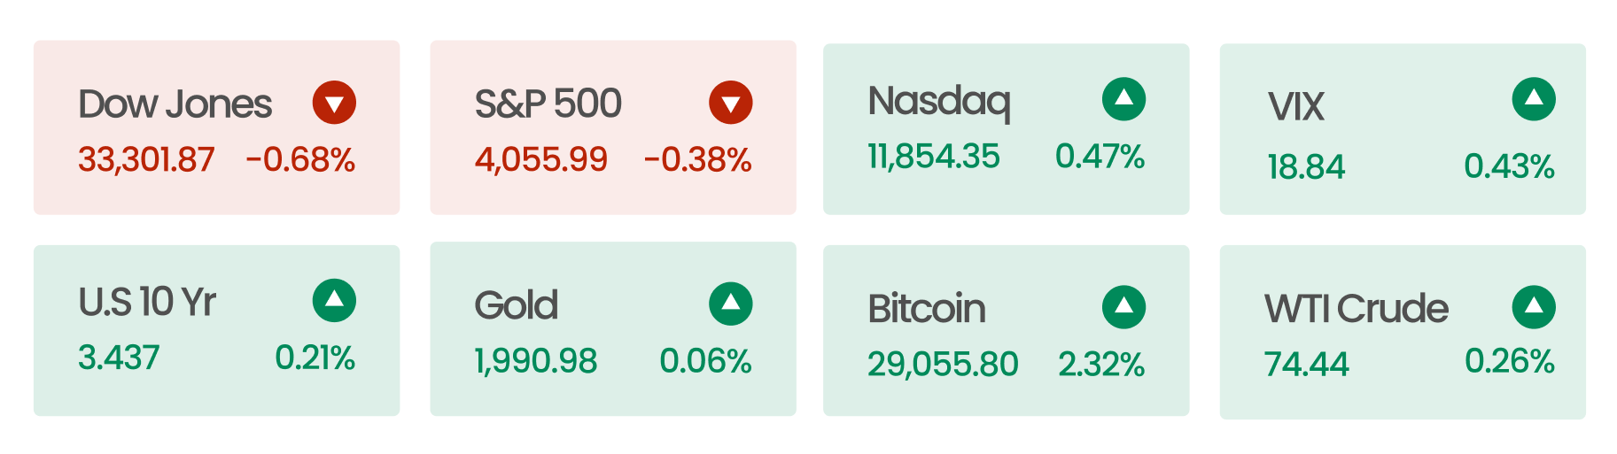
Task: Click the S&P 500 price 4,055.99
Action: [x=540, y=160]
